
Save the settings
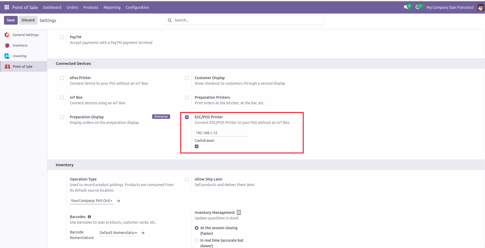tap(11, 20)
